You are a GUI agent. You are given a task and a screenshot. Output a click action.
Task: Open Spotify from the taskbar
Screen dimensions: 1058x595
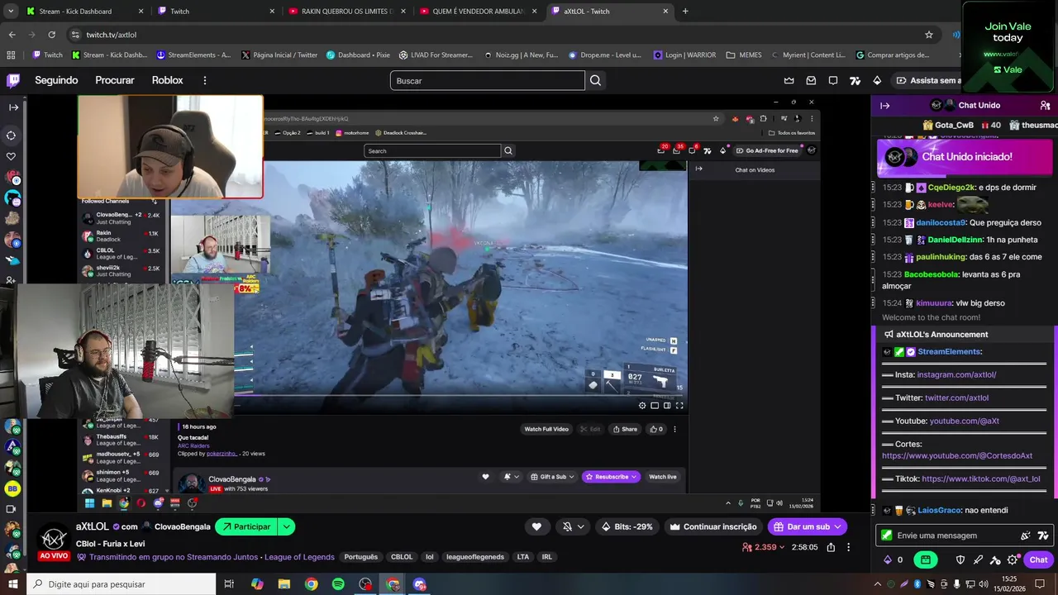click(x=338, y=584)
